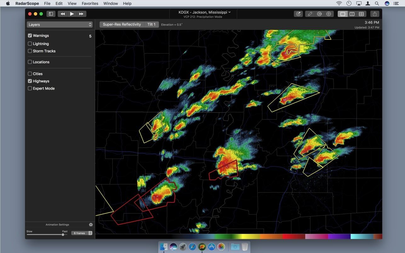
Task: Activate the pencil annotation tool
Action: point(310,14)
